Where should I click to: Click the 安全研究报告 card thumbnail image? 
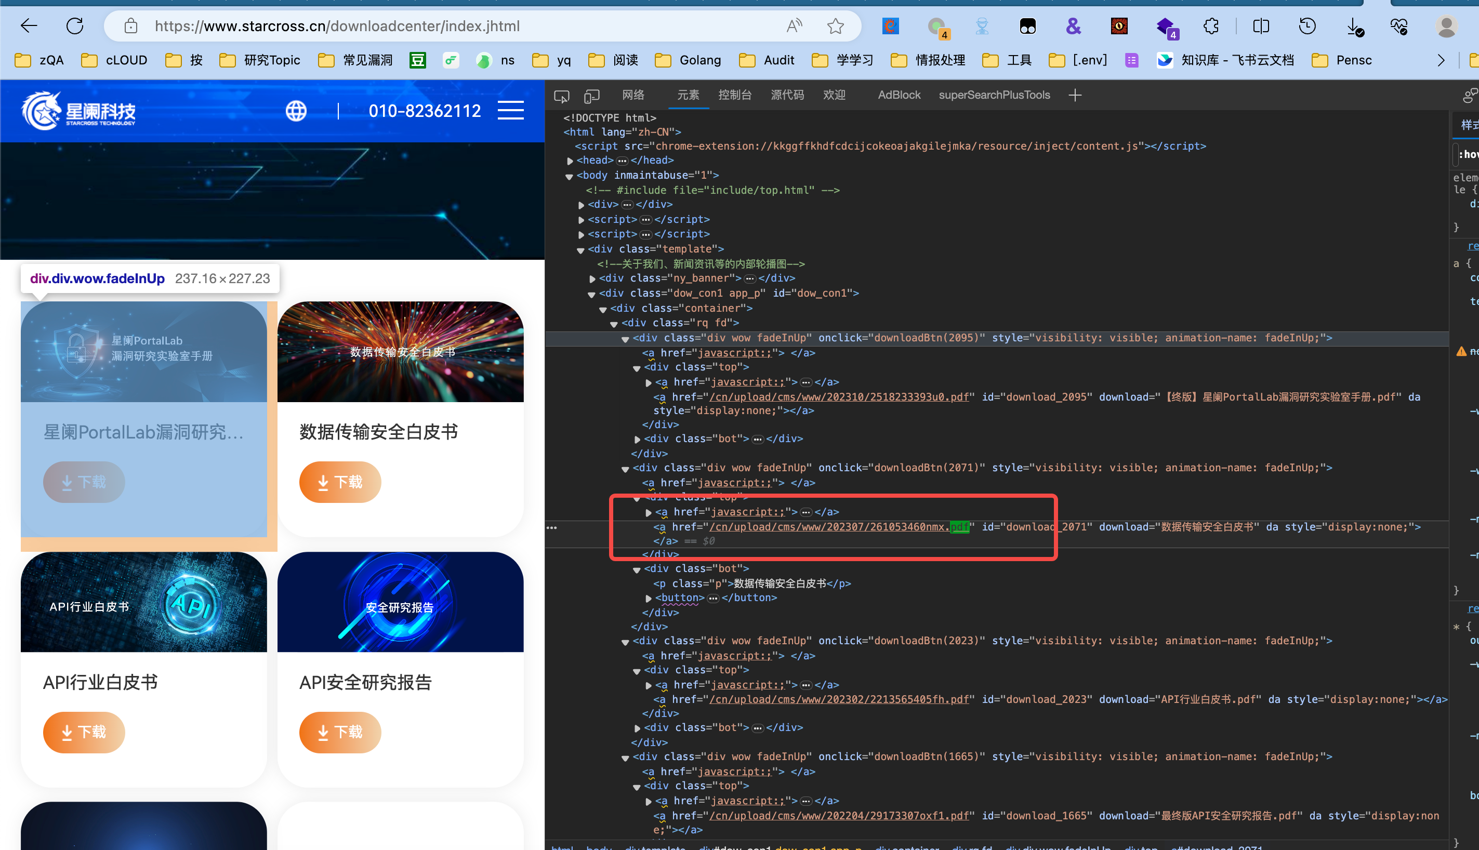[401, 602]
